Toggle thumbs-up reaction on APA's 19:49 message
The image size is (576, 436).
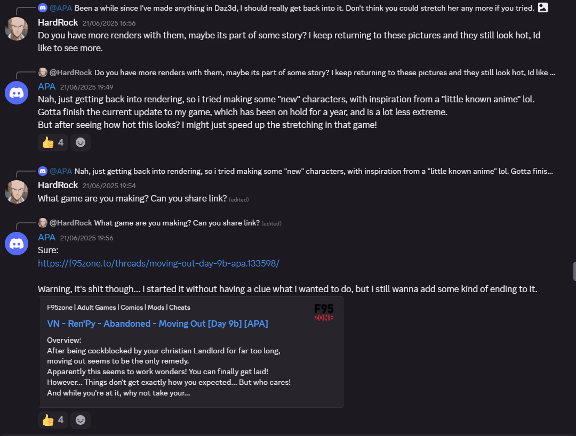pyautogui.click(x=53, y=142)
